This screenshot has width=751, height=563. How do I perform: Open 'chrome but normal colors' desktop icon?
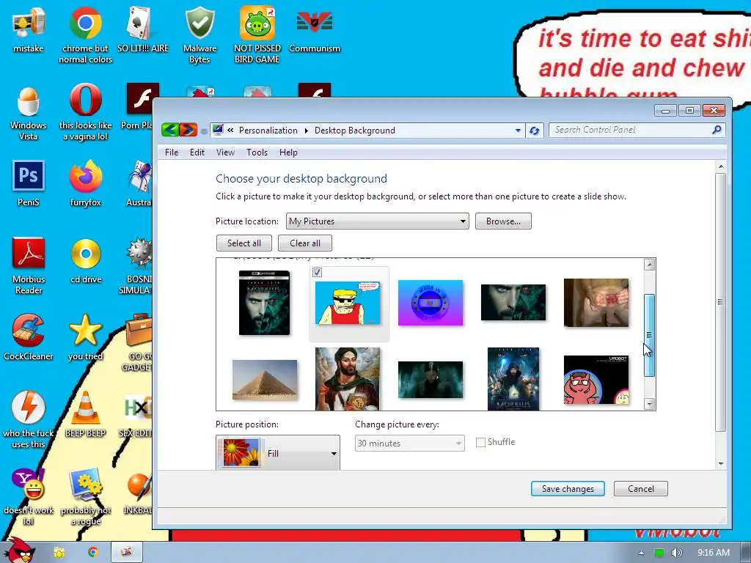click(x=85, y=34)
